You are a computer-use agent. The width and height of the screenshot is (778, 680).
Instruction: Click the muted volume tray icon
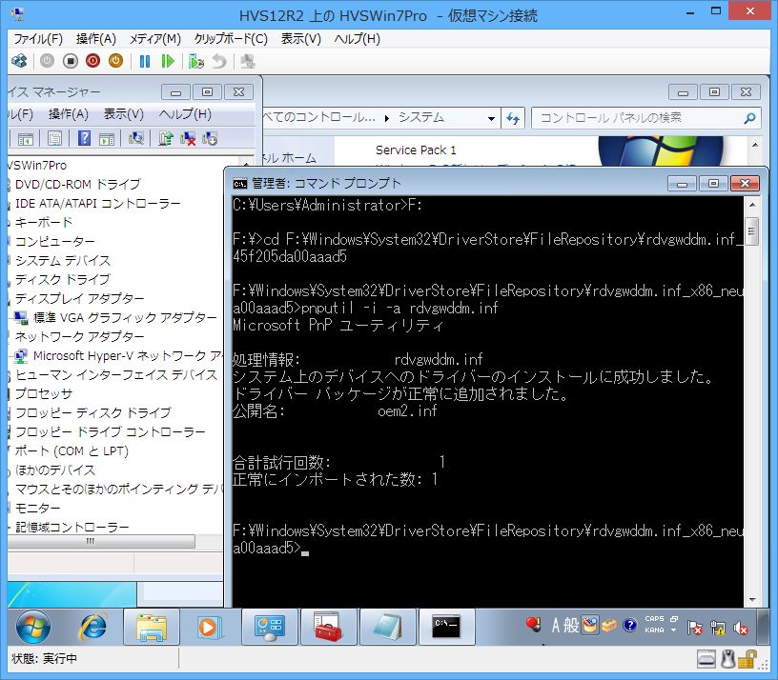pos(741,628)
